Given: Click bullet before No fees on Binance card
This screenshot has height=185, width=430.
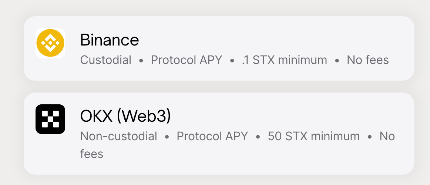Looking at the screenshot, I should click(337, 60).
